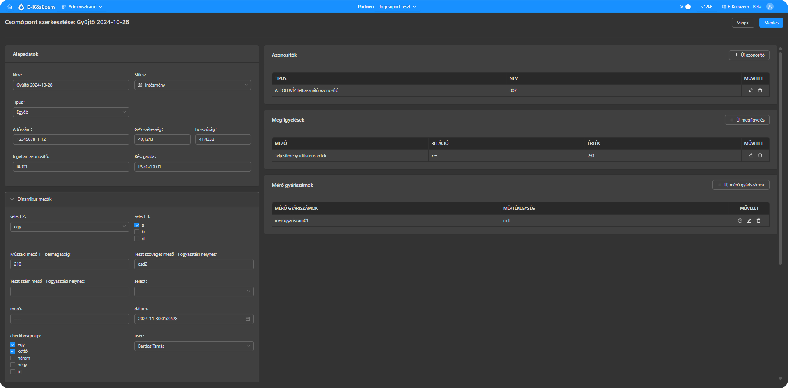Open the Partner Jogcsoport teszt selector
The height and width of the screenshot is (388, 788).
pos(397,7)
